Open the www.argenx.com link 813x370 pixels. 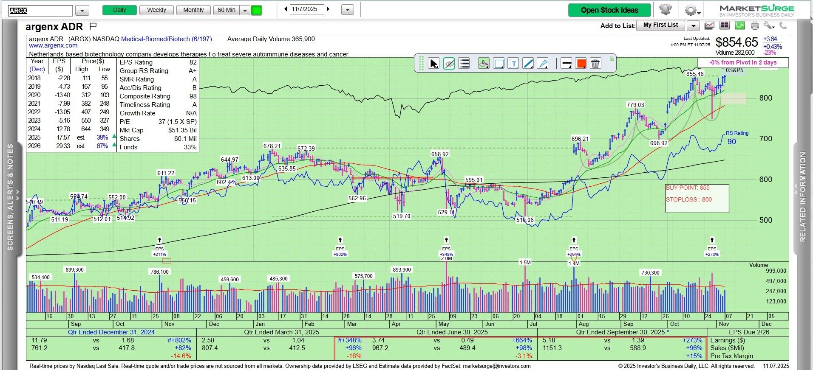pos(53,45)
